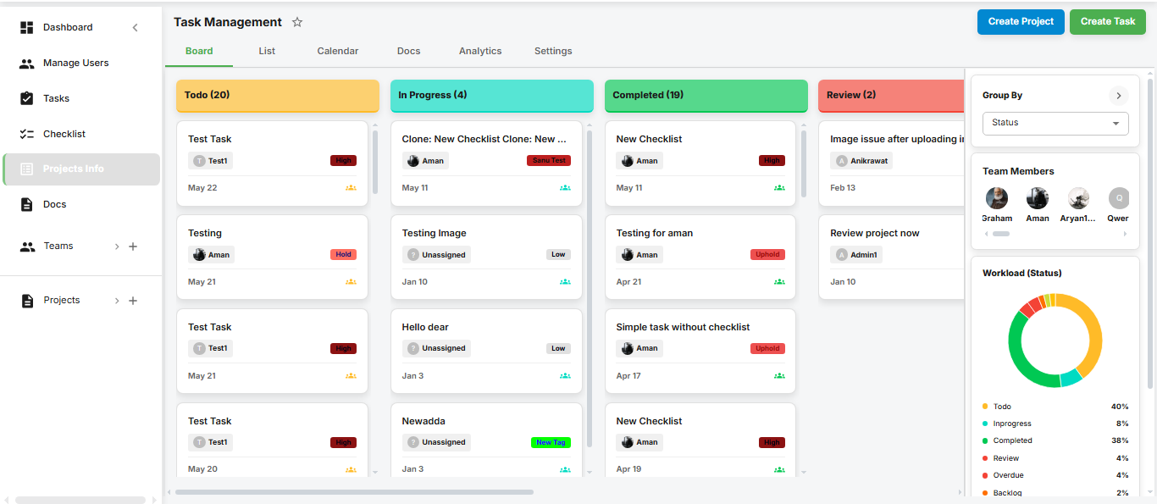This screenshot has height=504, width=1157.
Task: Click team icon on Newadda card
Action: pos(565,469)
